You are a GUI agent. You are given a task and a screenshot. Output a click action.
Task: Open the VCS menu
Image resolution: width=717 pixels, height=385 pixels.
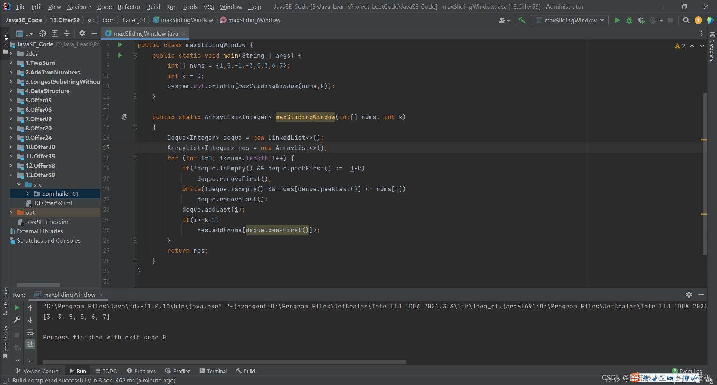pyautogui.click(x=209, y=7)
